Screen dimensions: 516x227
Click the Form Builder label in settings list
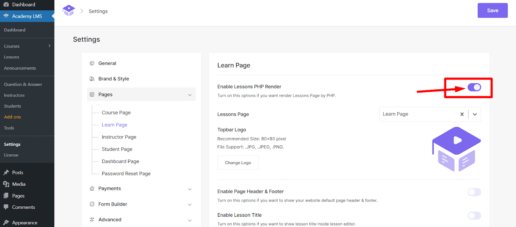(113, 204)
